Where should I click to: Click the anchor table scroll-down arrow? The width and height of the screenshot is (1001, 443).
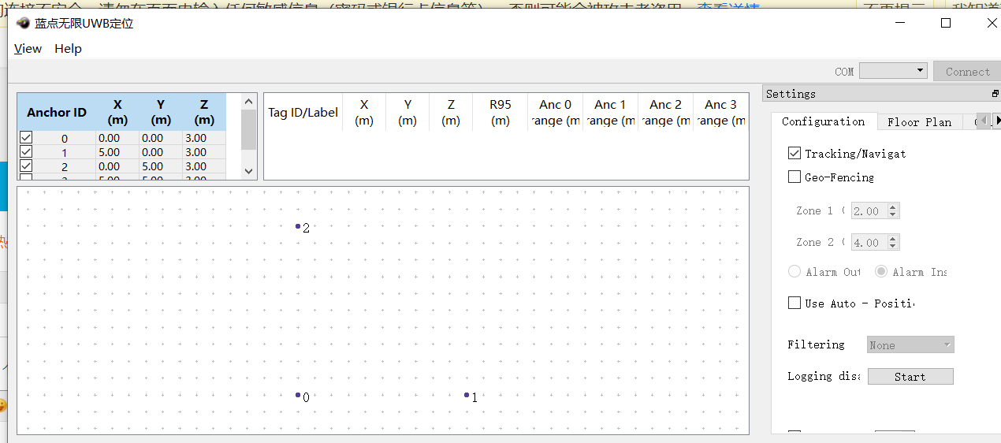coord(249,171)
